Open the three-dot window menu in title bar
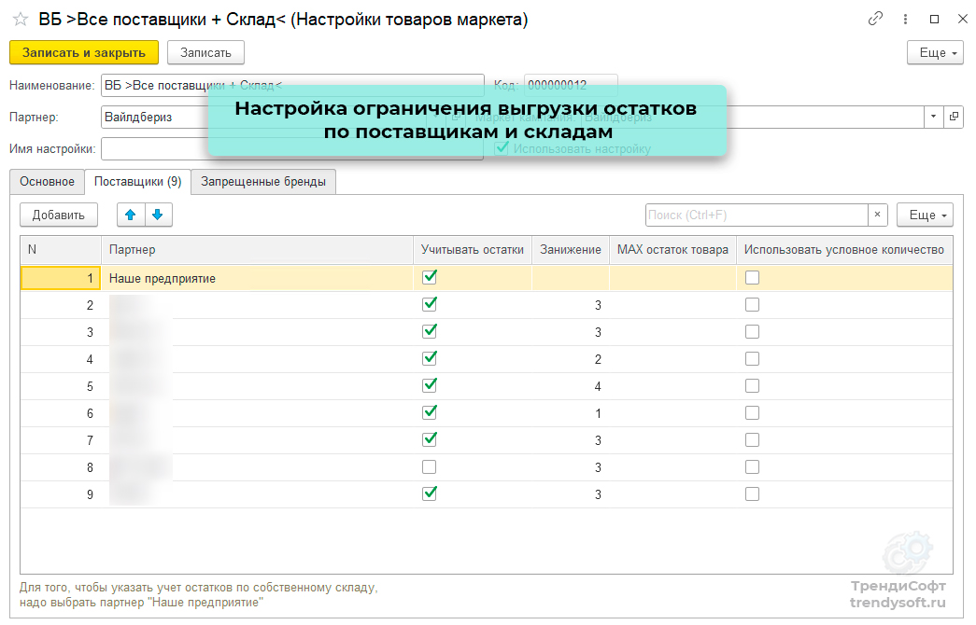This screenshot has width=976, height=625. click(x=905, y=20)
